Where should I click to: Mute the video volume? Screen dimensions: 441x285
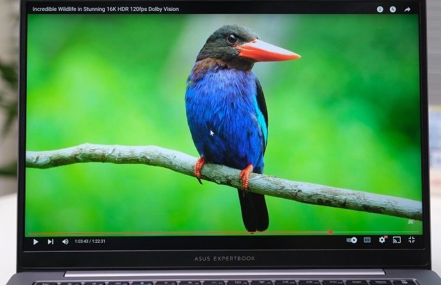65,241
